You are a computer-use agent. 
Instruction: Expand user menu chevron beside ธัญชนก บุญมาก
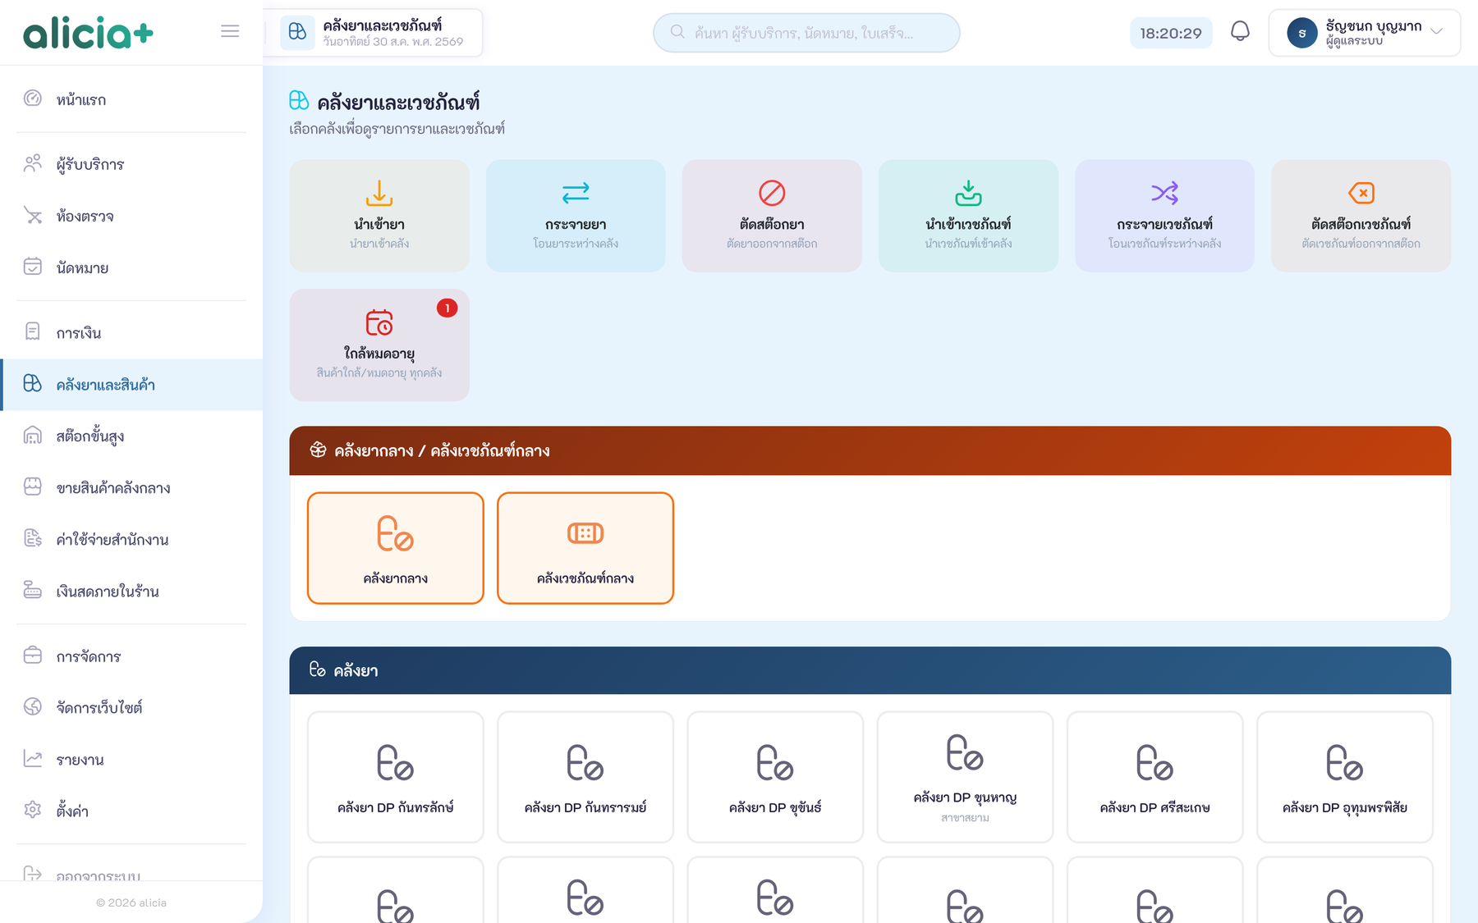click(x=1436, y=31)
